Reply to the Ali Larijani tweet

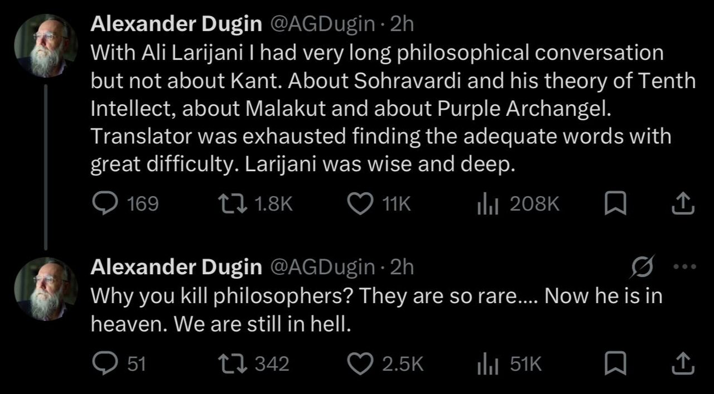pyautogui.click(x=103, y=205)
